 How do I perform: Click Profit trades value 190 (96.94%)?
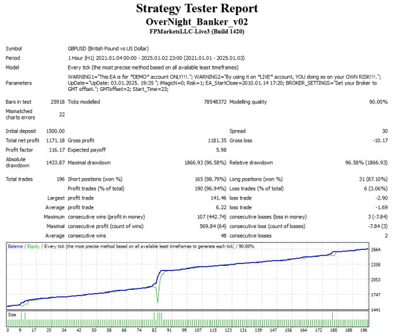(x=211, y=188)
